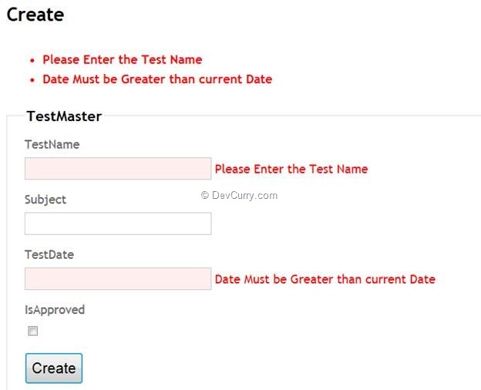Click the inline error beside TestDate field
Screen dimensions: 481x390
325,279
